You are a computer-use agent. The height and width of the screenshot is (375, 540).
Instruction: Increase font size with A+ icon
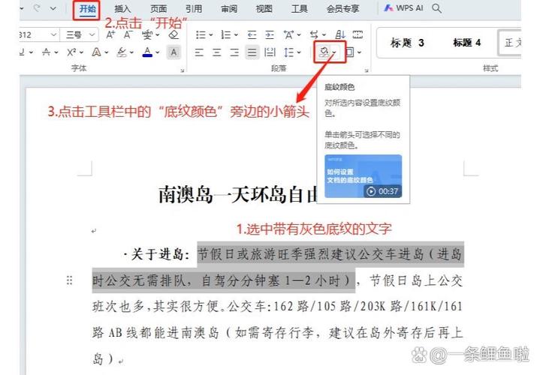click(x=110, y=34)
